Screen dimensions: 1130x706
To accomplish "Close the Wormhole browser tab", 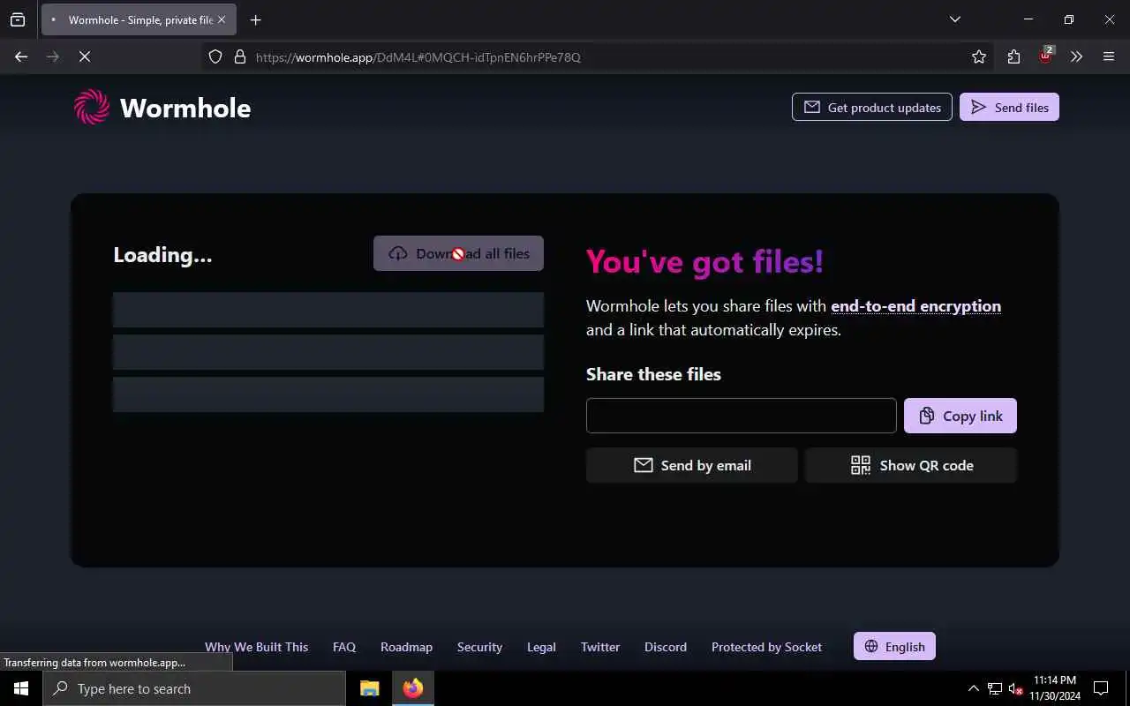I will [222, 19].
